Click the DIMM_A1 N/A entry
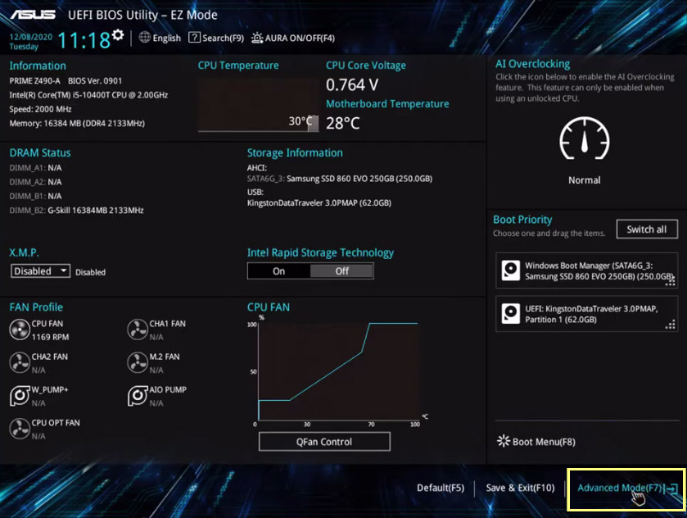The height and width of the screenshot is (518, 687). click(35, 168)
